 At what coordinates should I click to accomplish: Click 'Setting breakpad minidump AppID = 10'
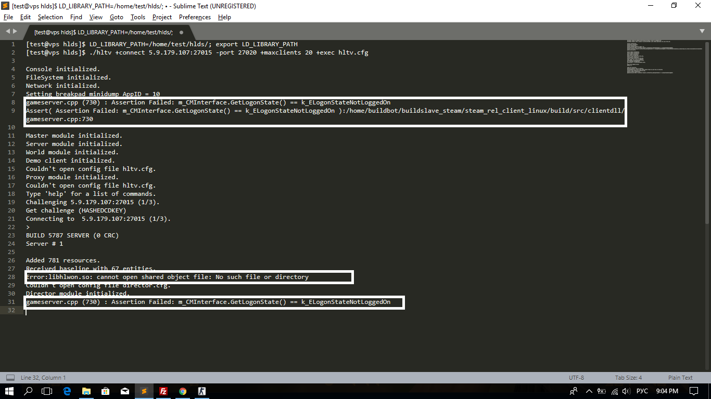93,94
